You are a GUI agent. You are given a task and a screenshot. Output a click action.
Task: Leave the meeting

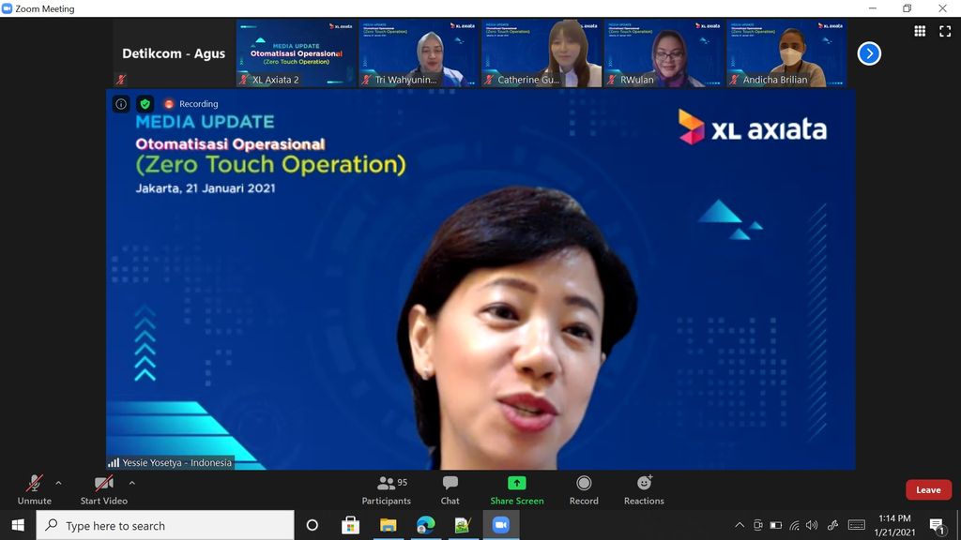tap(928, 489)
